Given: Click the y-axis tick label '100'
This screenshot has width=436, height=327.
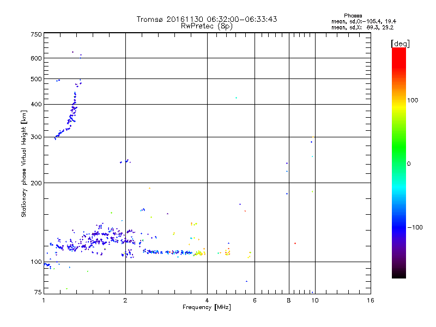Looking at the screenshot, I should click(x=36, y=262).
